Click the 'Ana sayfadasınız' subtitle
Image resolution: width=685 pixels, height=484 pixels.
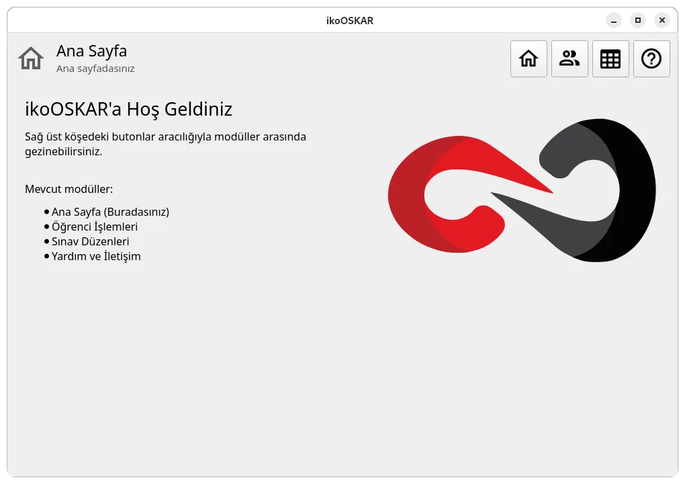95,69
